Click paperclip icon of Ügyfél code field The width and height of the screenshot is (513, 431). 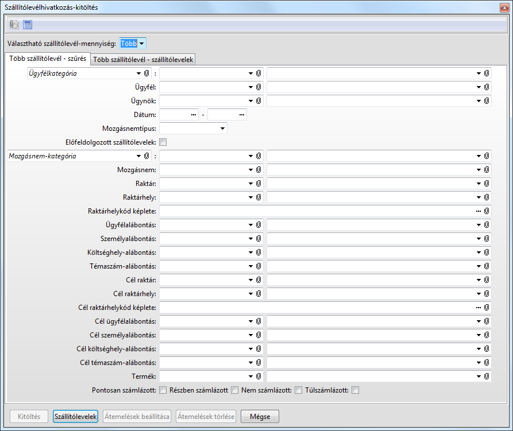pyautogui.click(x=259, y=87)
